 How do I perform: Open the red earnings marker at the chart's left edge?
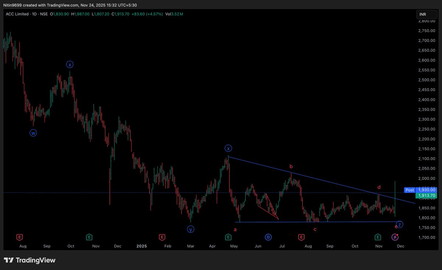[x=19, y=237]
